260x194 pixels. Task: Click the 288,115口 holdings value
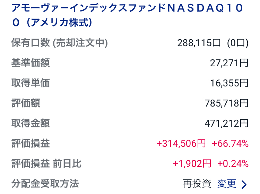pyautogui.click(x=199, y=43)
